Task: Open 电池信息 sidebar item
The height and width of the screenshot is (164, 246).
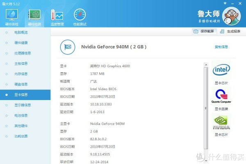Action: pos(21,116)
